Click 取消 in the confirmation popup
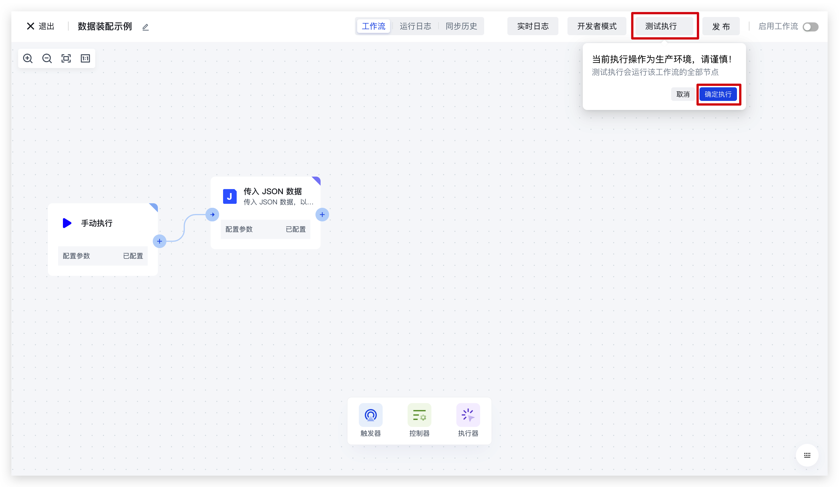The height and width of the screenshot is (487, 839). point(683,94)
